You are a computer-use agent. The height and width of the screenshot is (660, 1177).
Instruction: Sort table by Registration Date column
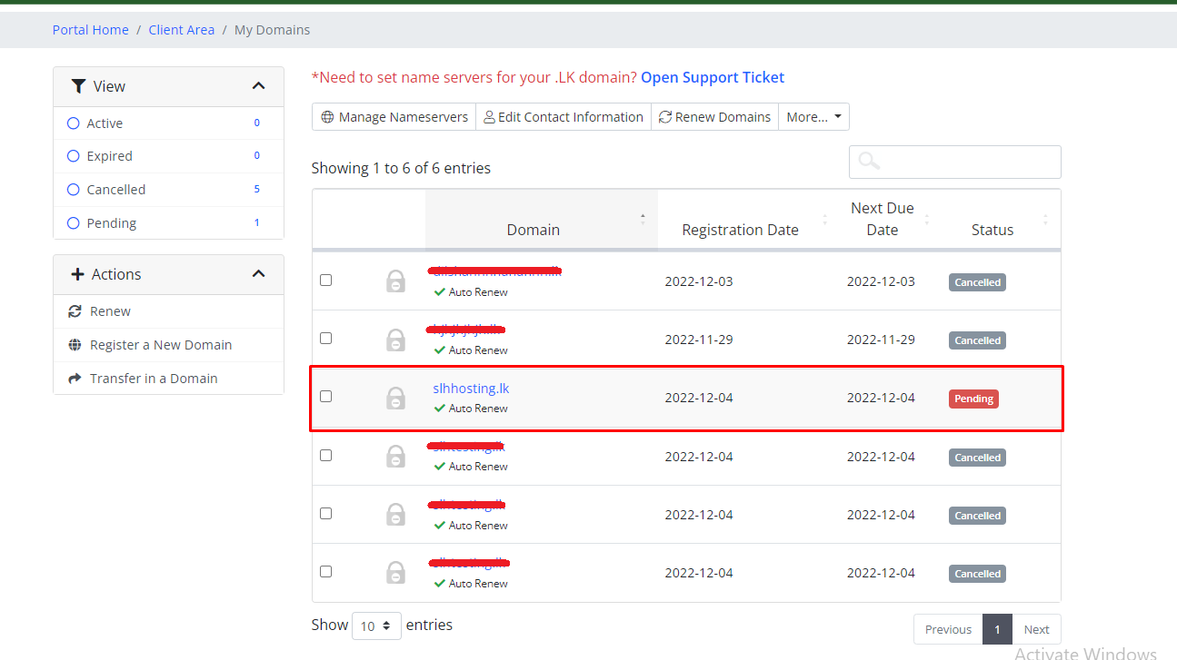point(741,230)
